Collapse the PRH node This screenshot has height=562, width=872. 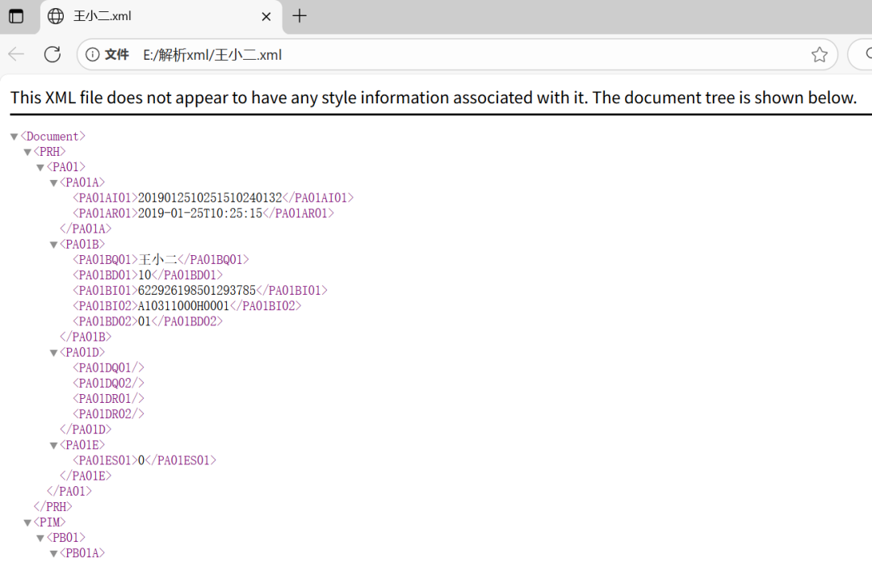(27, 153)
